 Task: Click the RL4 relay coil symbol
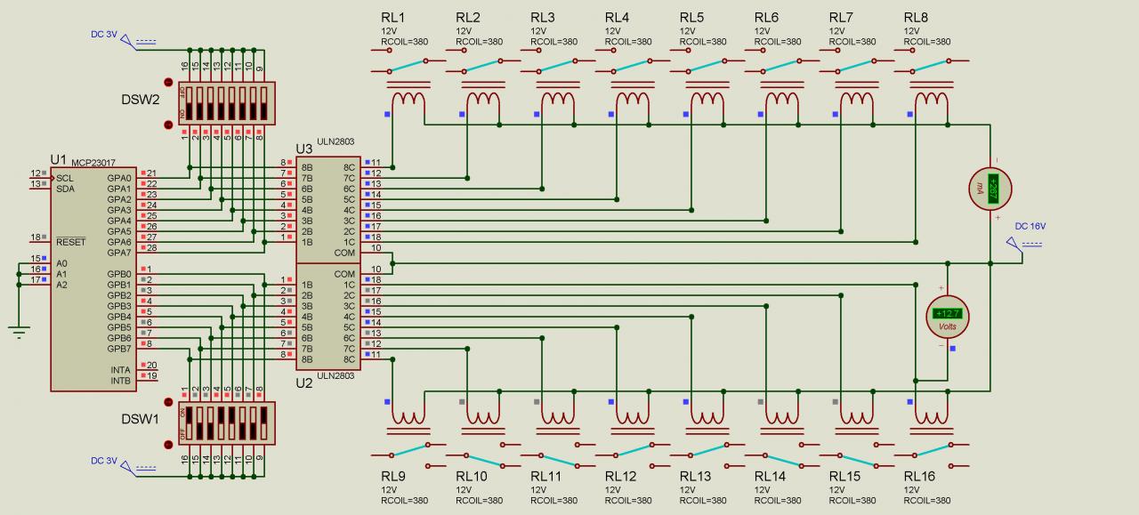(633, 100)
